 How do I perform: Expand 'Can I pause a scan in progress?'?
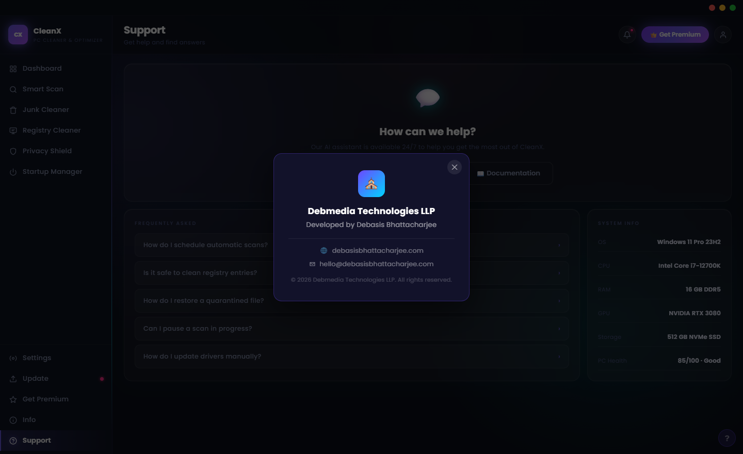(x=352, y=329)
